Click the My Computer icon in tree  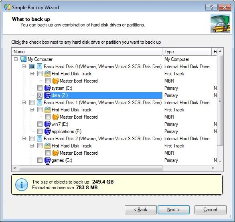tap(24, 59)
